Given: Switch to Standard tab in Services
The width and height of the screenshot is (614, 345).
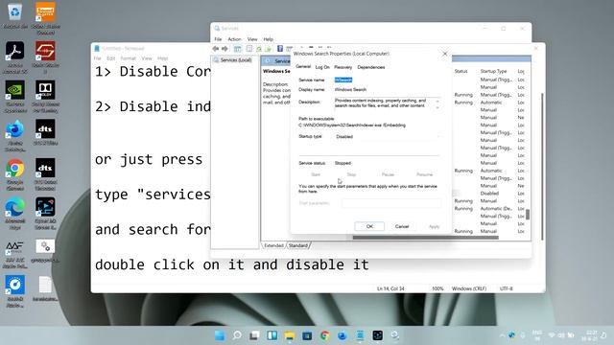Looking at the screenshot, I should pyautogui.click(x=298, y=245).
